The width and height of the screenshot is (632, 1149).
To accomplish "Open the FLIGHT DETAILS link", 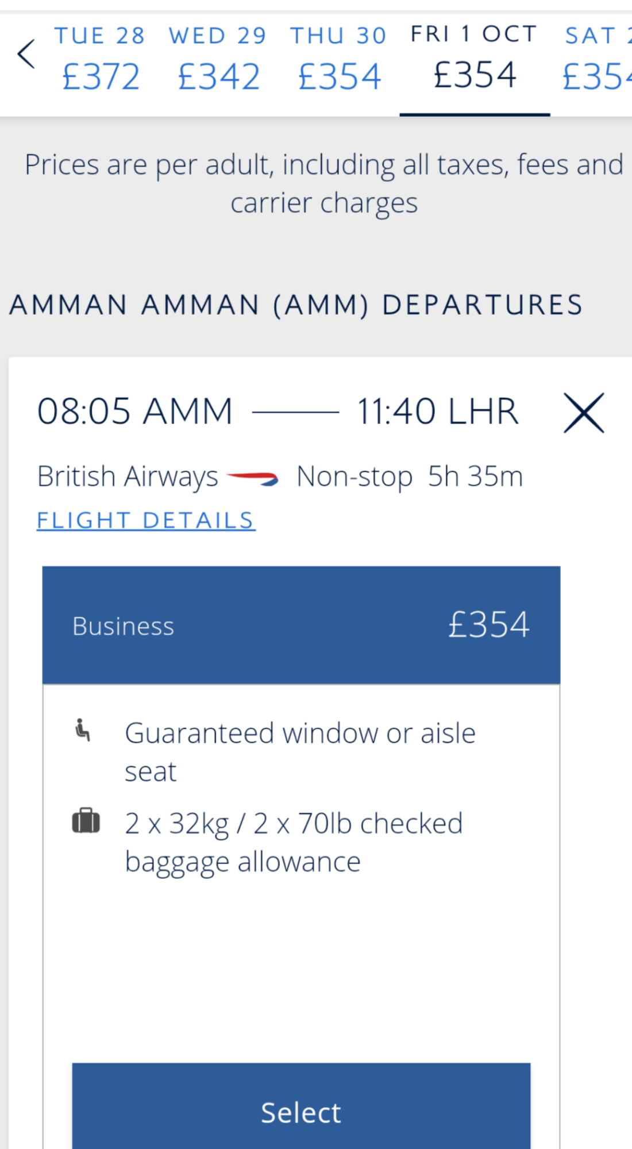I will [146, 521].
